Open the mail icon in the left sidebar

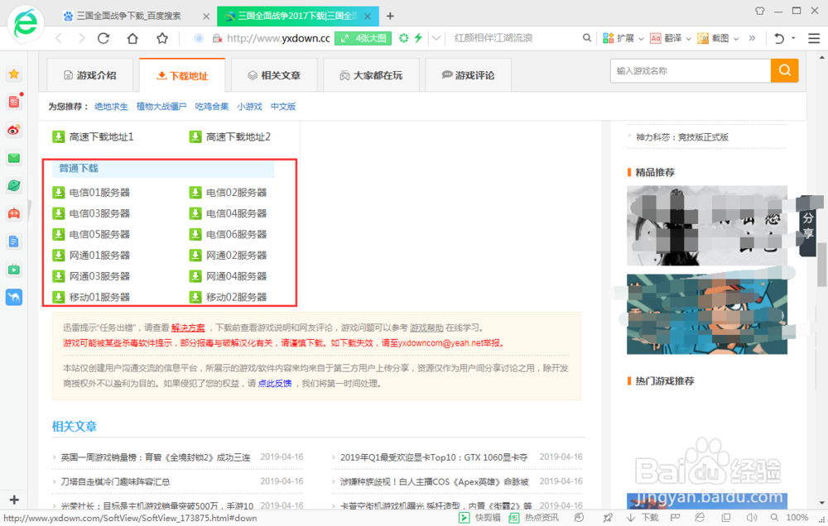click(13, 156)
